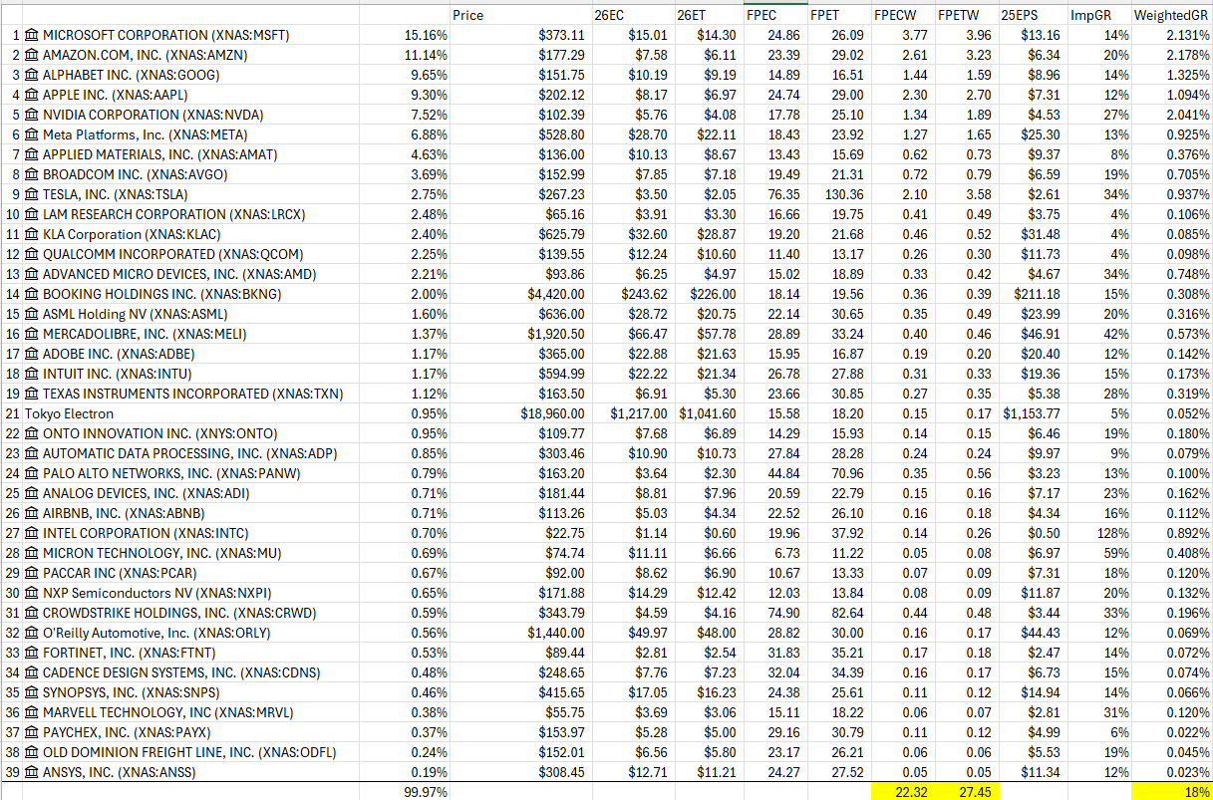Click the stock icon beside LAM RESEARCH
This screenshot has width=1213, height=800.
[31, 214]
